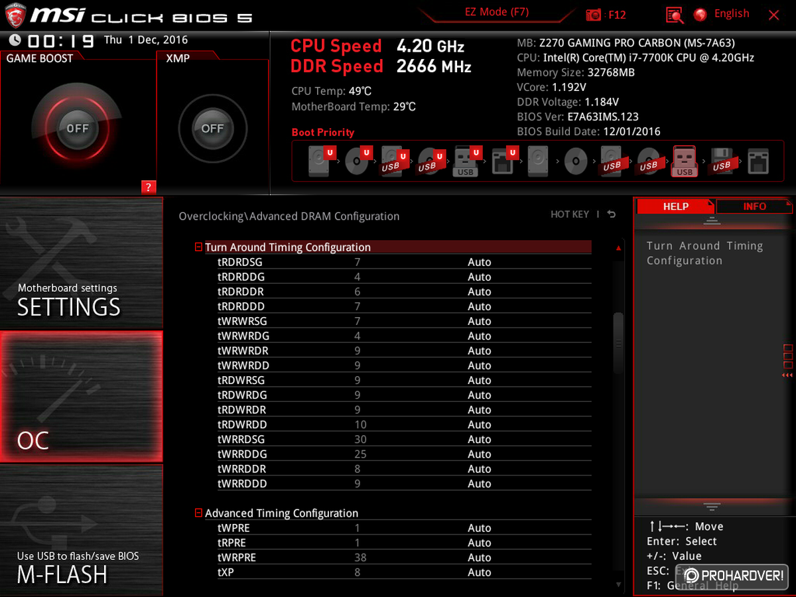Open the red question mark help icon

(x=149, y=187)
